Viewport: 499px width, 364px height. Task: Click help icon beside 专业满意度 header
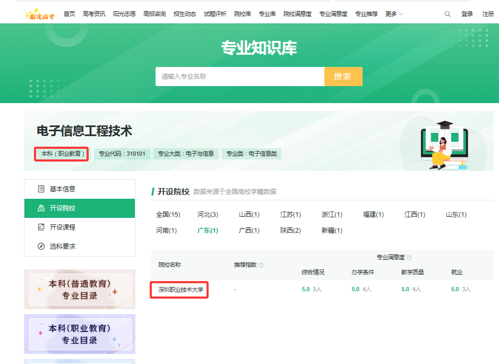409,257
